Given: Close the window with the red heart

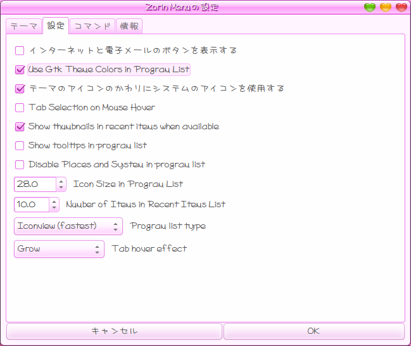Looking at the screenshot, I should pyautogui.click(x=402, y=7).
